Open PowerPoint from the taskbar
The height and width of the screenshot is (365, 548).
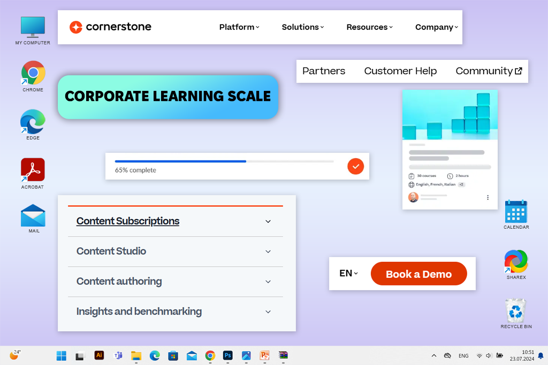pyautogui.click(x=264, y=355)
